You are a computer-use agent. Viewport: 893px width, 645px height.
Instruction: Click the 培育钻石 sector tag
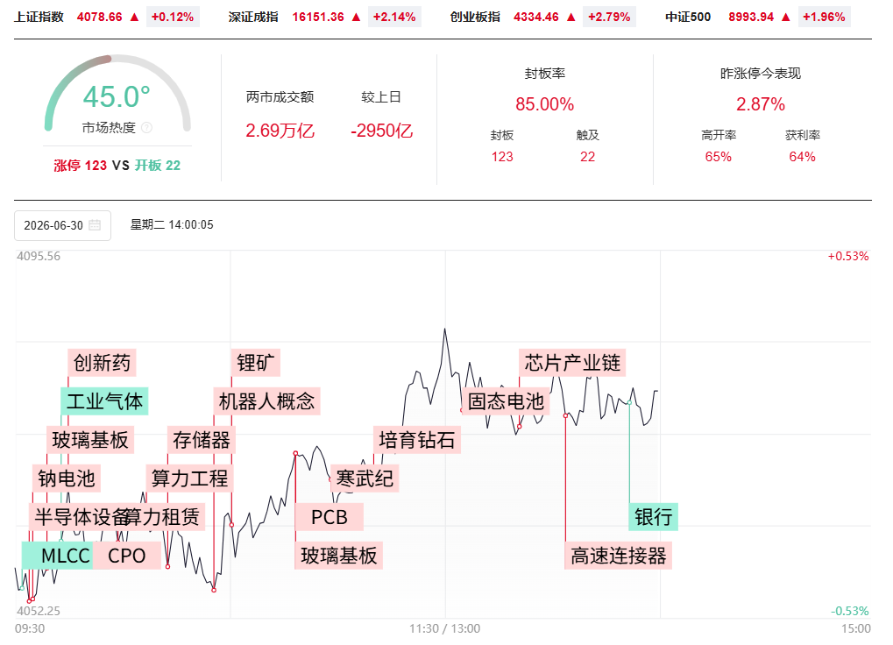417,440
